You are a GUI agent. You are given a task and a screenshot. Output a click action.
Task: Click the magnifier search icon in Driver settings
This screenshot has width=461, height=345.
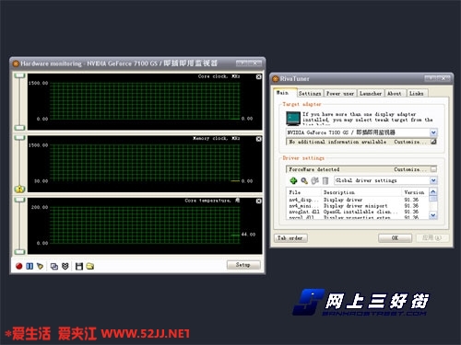pos(304,180)
